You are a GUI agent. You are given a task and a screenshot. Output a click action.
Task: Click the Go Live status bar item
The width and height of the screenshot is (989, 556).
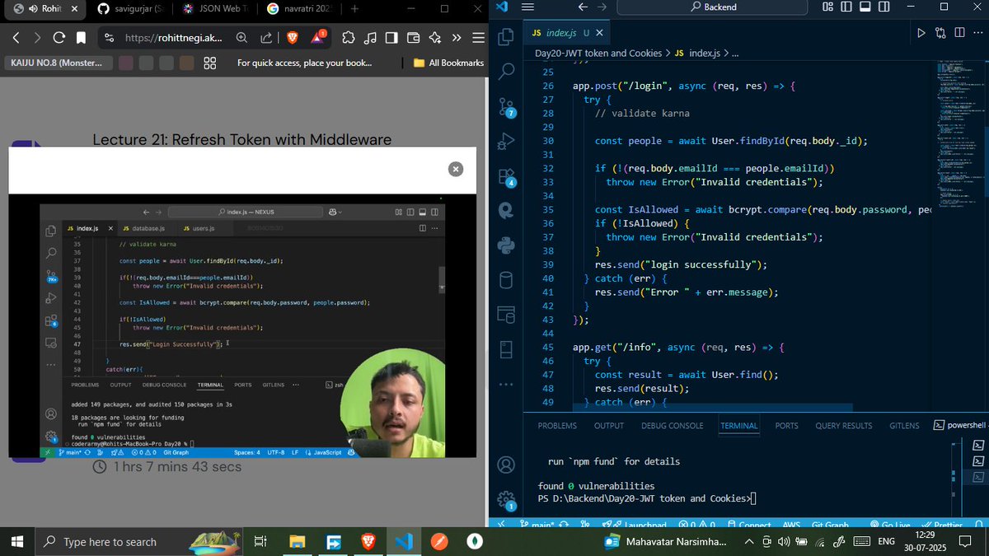890,525
